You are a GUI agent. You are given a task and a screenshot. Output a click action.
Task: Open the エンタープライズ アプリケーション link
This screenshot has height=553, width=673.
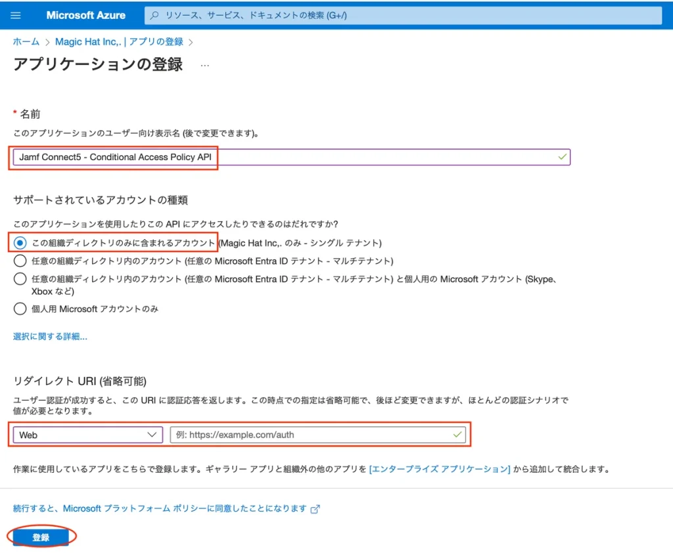pyautogui.click(x=440, y=469)
